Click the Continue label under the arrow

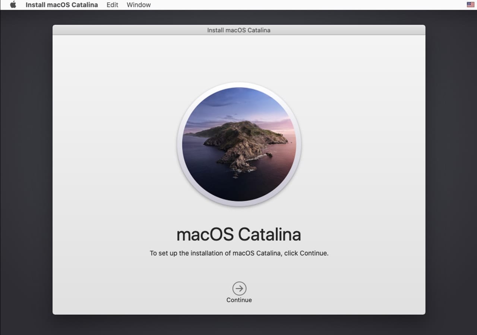(239, 300)
